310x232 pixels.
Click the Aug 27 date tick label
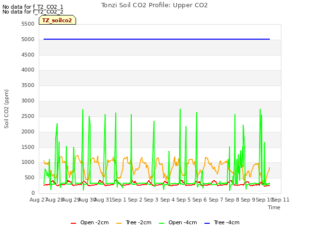(x=38, y=200)
